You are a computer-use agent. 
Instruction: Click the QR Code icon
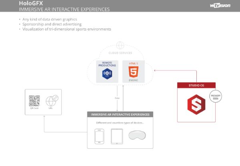pyautogui.click(x=34, y=100)
